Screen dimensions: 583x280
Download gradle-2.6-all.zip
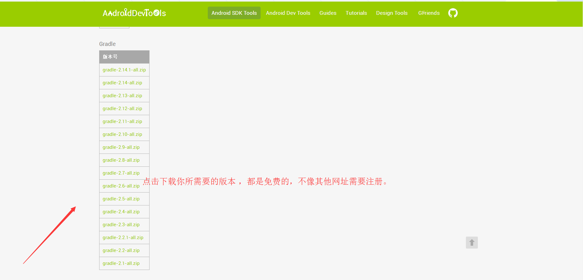coord(121,186)
